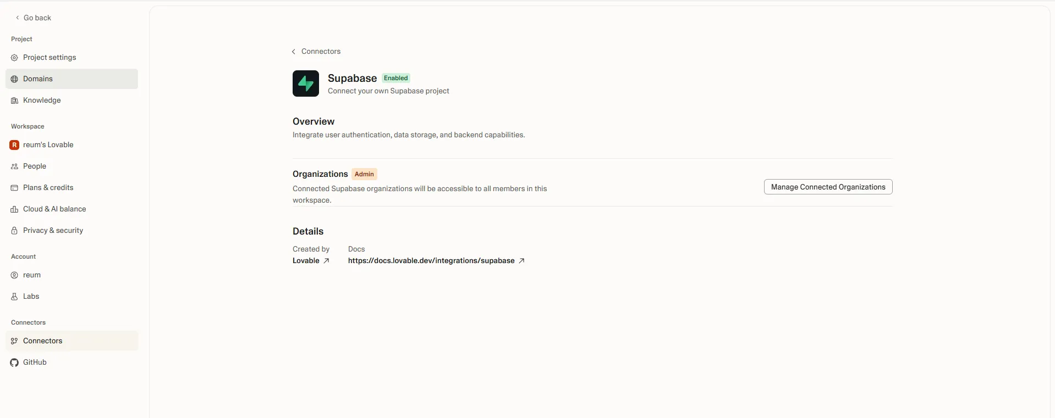This screenshot has height=418, width=1055.
Task: Click the "Integrate user authentication" description text
Action: (409, 135)
